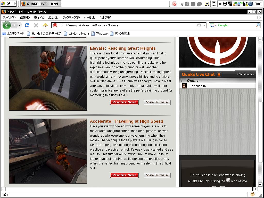Click the Elevate: Reaching Great Heights heading
This screenshot has height=198, width=264.
[x=123, y=48]
